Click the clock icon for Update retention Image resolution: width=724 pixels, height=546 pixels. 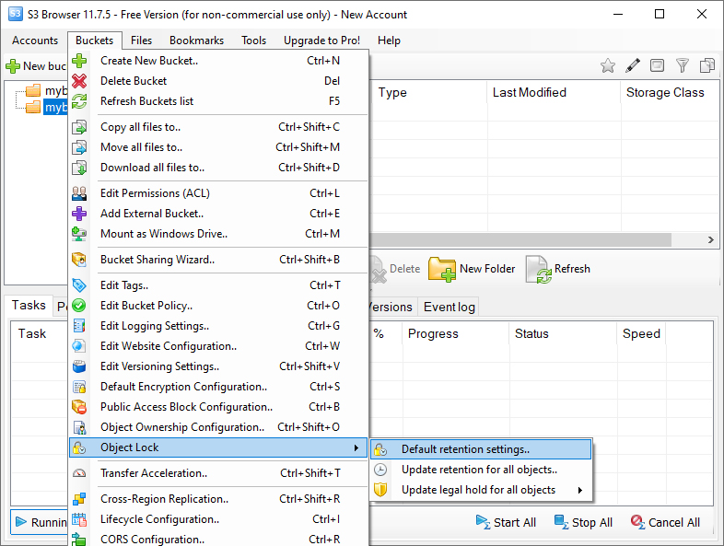coord(380,470)
